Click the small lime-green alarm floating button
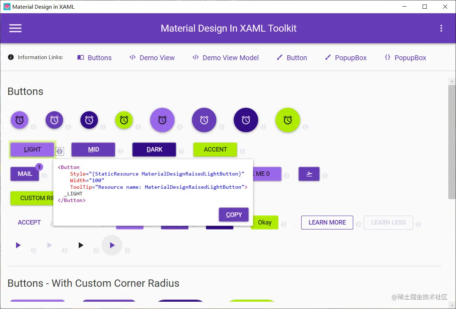456x309 pixels. coord(124,120)
